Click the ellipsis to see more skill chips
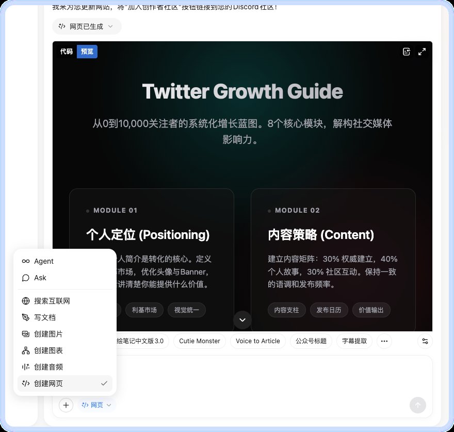The image size is (454, 432). 384,341
